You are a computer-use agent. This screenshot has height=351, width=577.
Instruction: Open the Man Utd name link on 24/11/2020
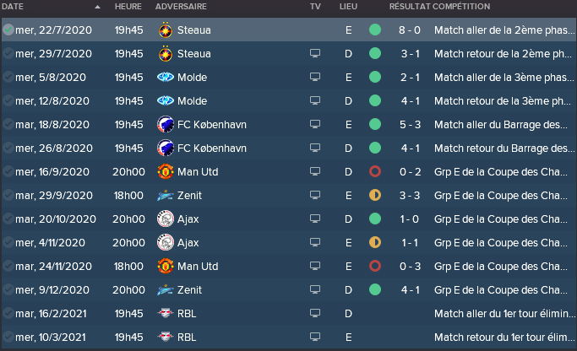click(x=198, y=267)
